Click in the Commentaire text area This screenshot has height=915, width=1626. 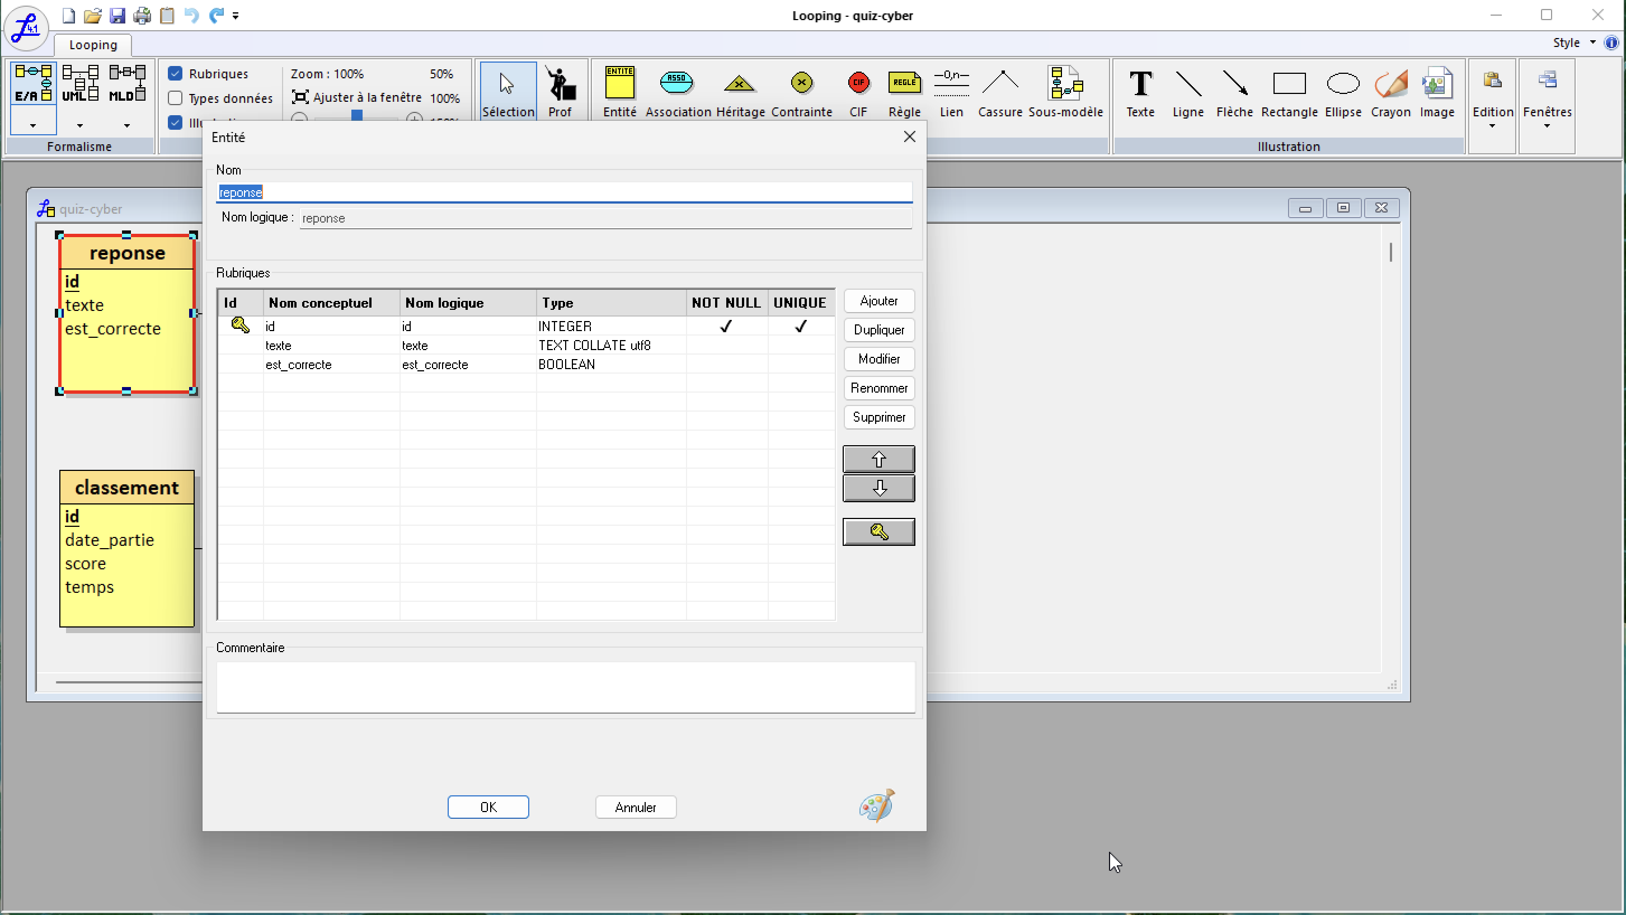coord(565,687)
